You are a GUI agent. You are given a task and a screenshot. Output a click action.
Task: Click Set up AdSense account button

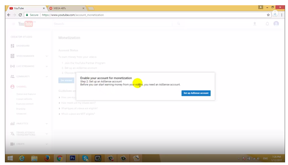196,93
